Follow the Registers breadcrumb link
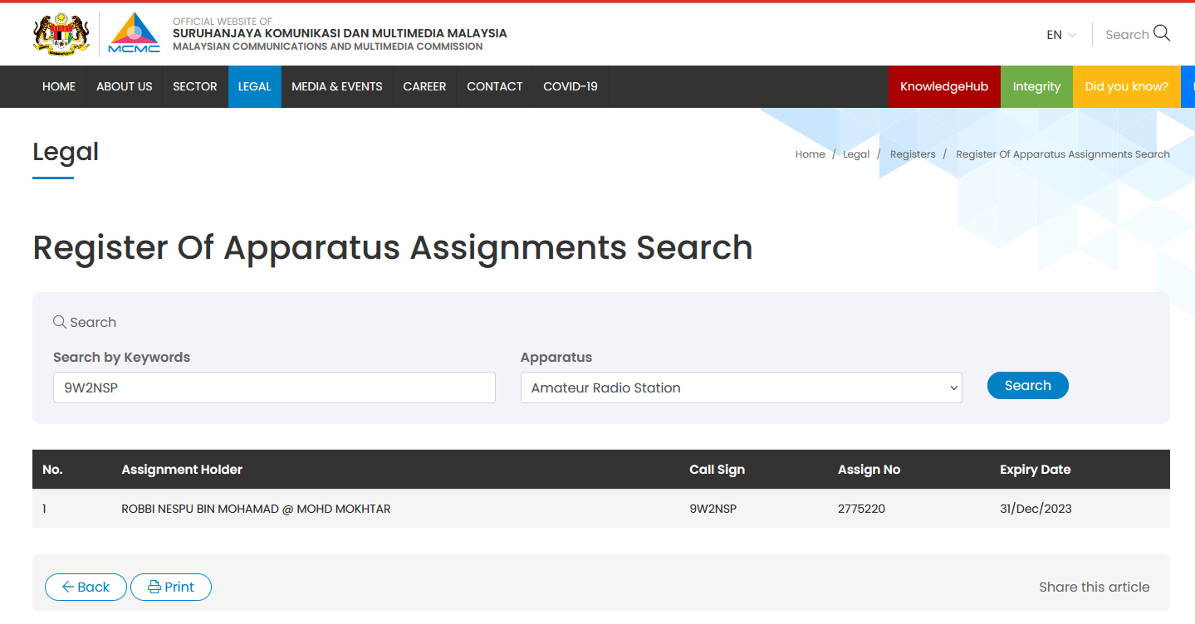 (x=913, y=154)
